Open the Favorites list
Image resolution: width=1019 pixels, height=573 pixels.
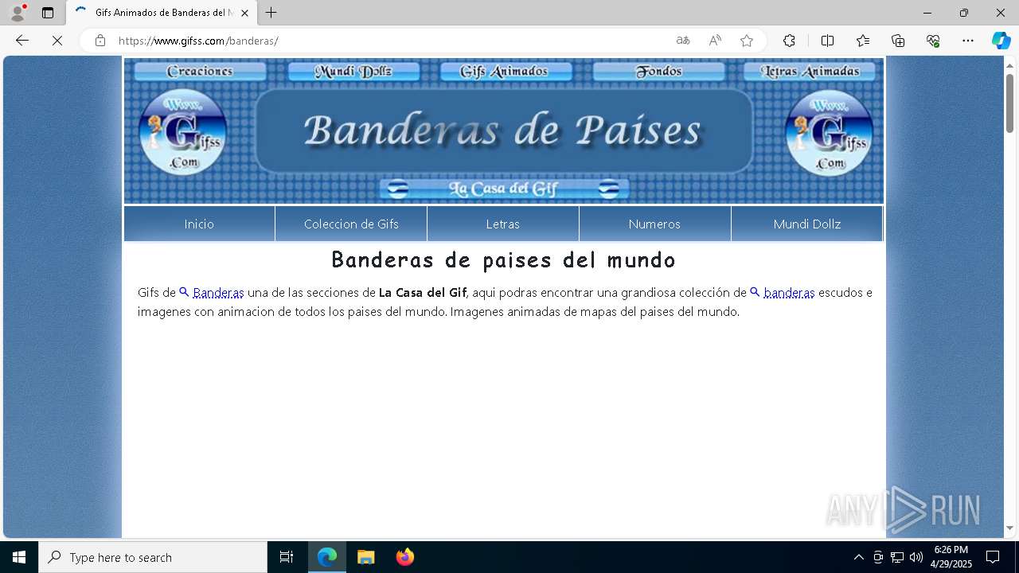tap(863, 41)
